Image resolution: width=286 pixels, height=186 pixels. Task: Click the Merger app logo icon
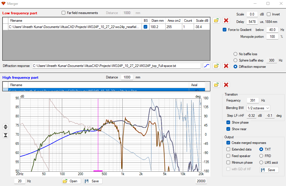tap(3, 3)
